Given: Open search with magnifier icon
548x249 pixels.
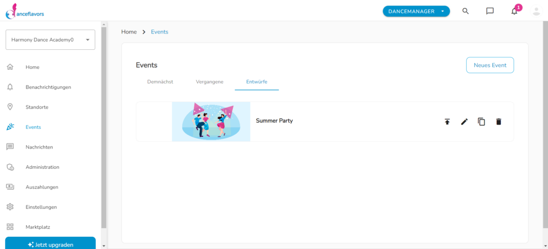Looking at the screenshot, I should (x=465, y=11).
